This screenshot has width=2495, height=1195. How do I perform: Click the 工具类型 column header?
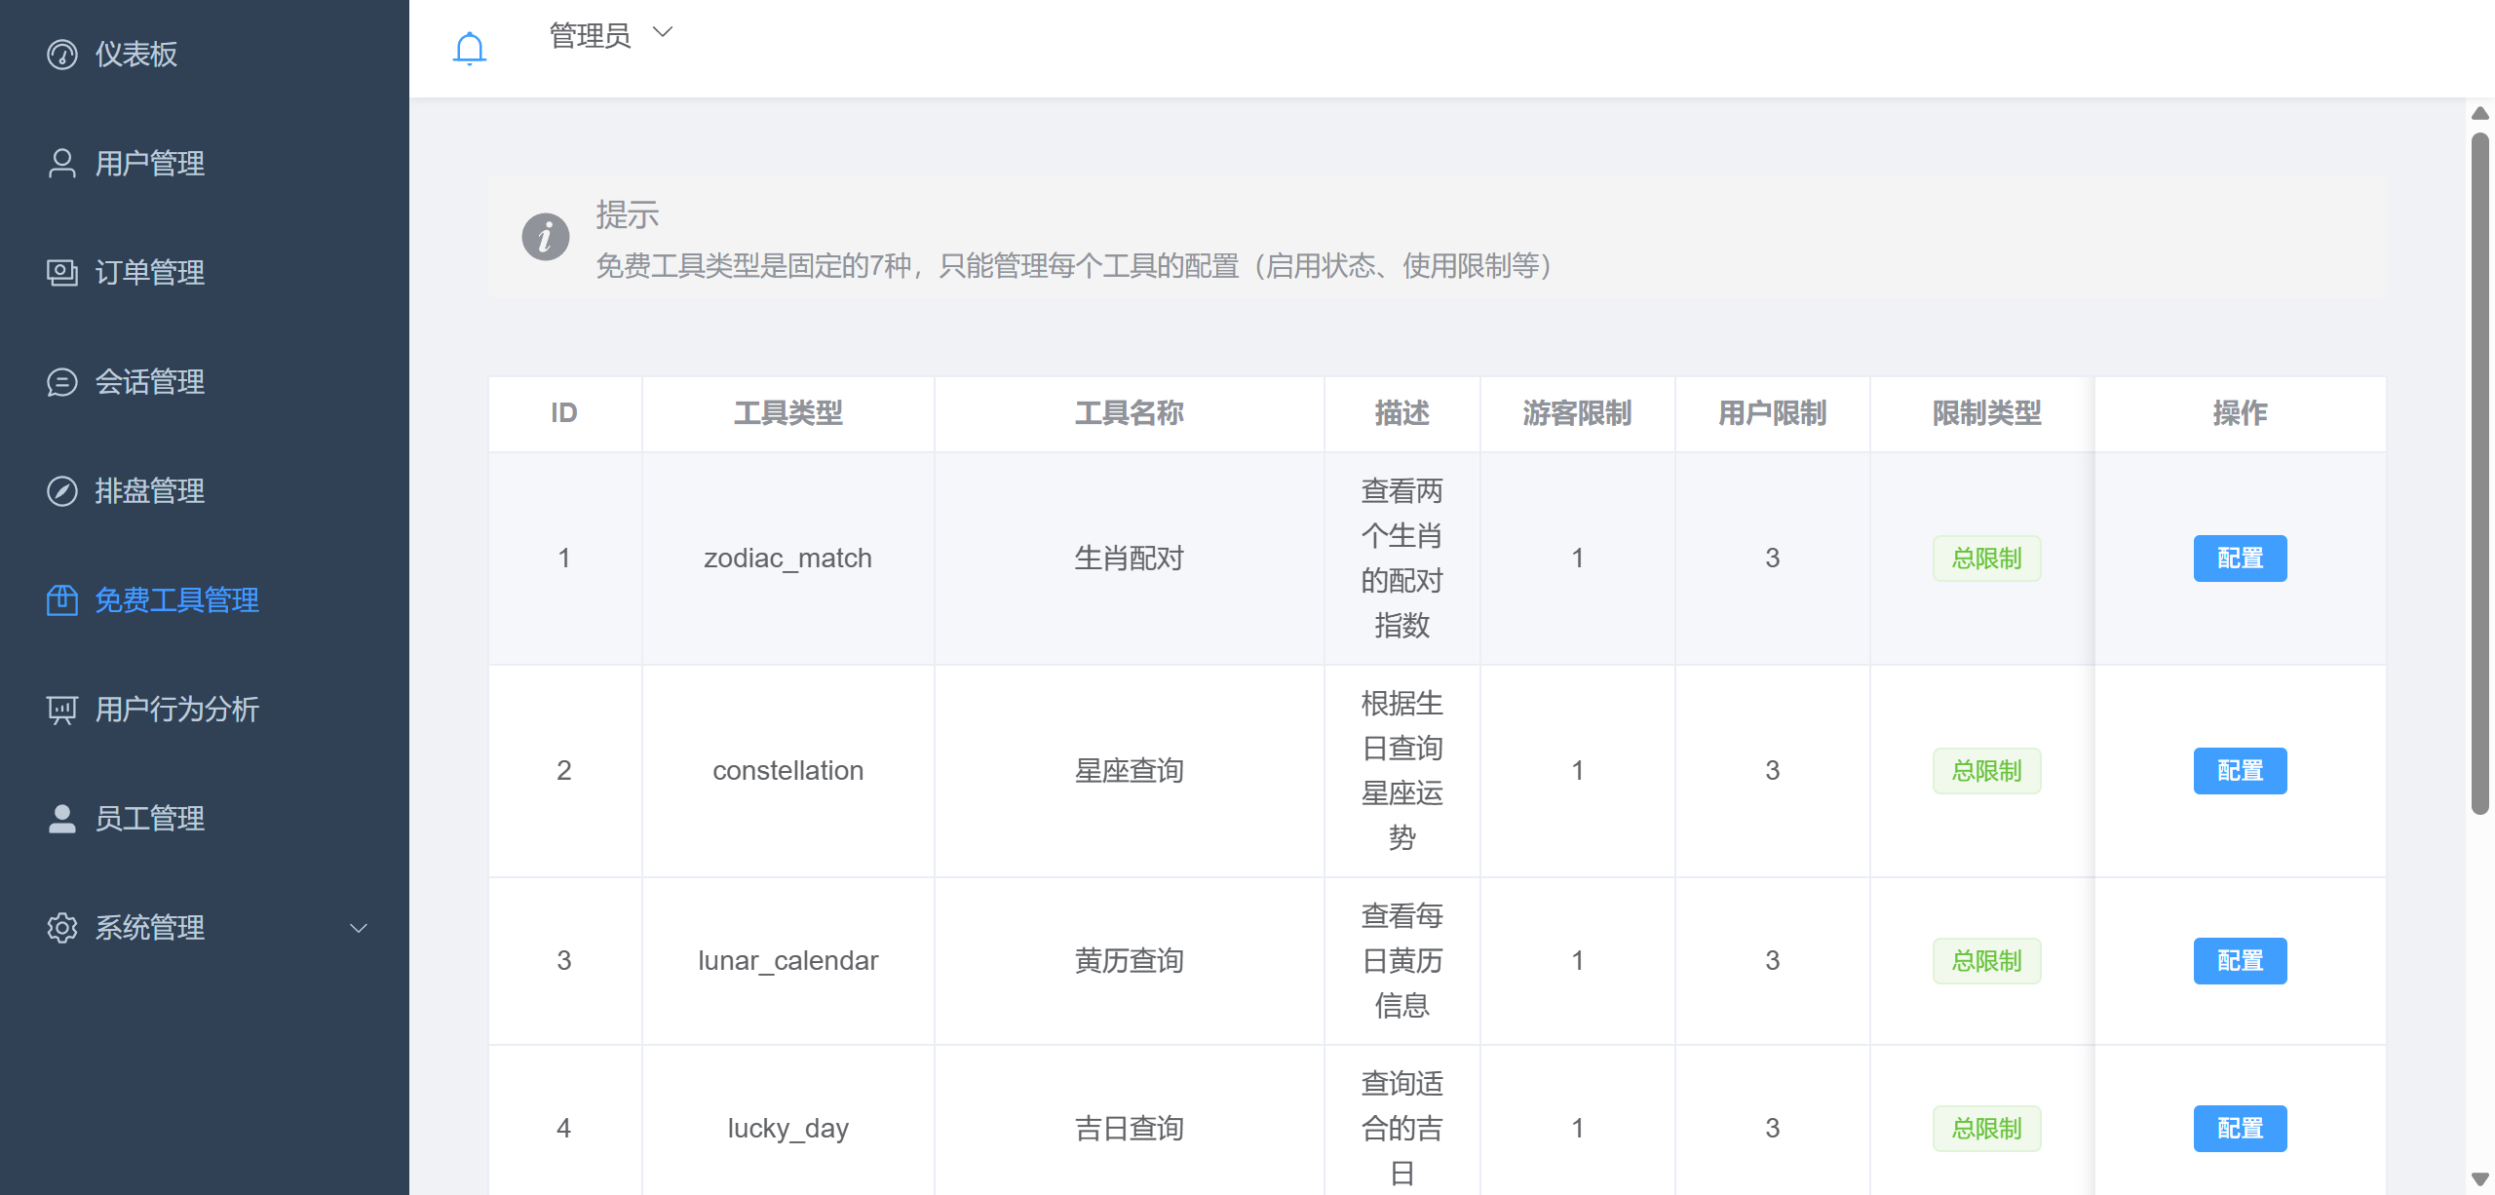tap(788, 413)
